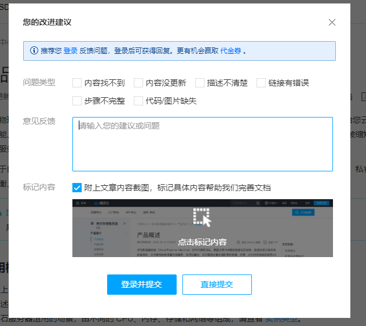Close the 您的改进建议 dialog
The height and width of the screenshot is (326, 366).
click(x=332, y=23)
